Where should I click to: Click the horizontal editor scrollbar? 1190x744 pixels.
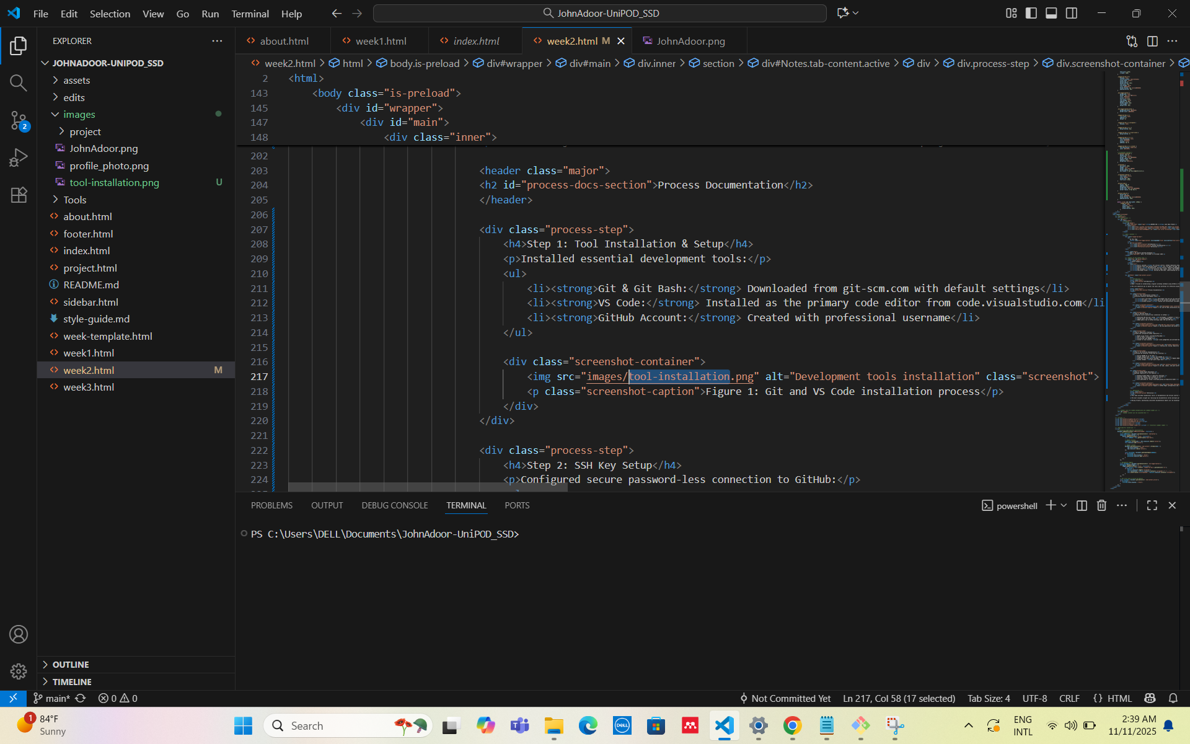point(428,487)
